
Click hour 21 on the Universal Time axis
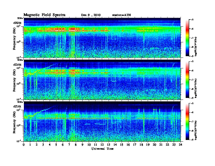161,145
